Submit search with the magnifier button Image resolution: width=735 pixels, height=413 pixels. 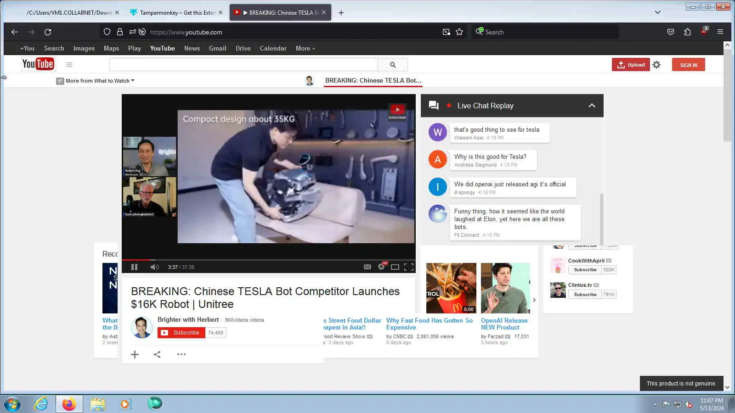(x=393, y=65)
